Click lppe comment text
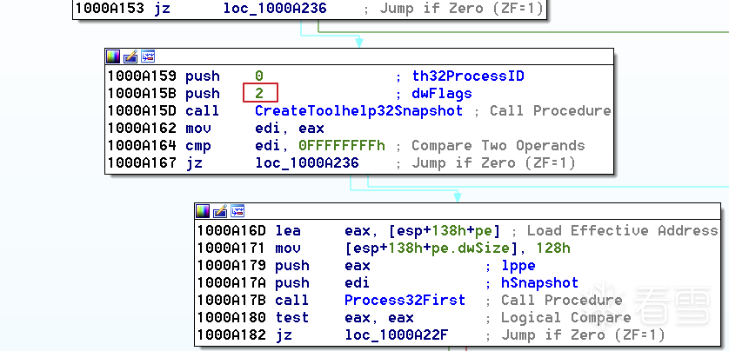The width and height of the screenshot is (729, 351). [x=518, y=266]
